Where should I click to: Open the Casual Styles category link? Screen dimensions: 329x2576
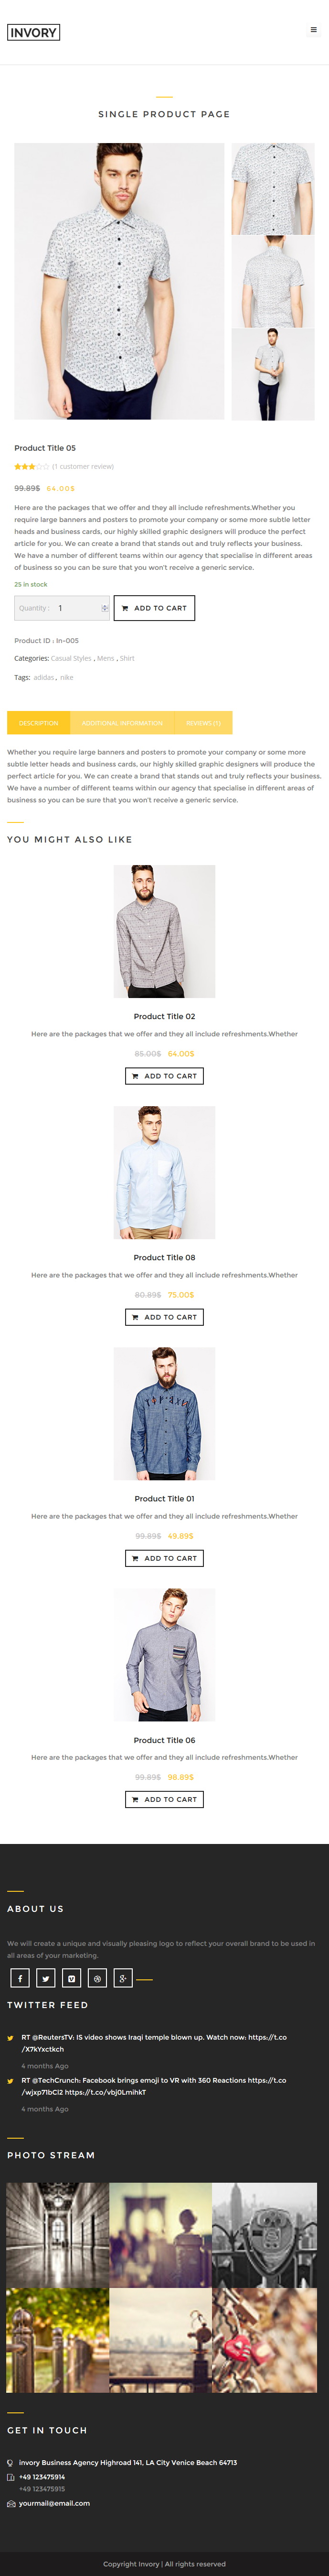pyautogui.click(x=71, y=658)
